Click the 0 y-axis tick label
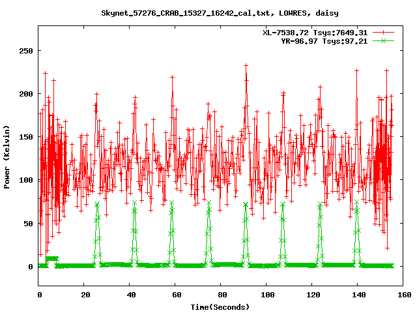 coord(31,267)
